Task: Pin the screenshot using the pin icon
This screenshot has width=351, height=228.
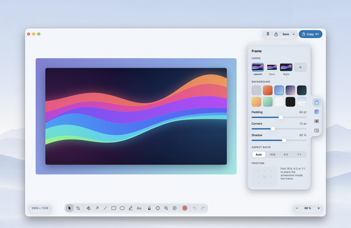Action: (268, 34)
